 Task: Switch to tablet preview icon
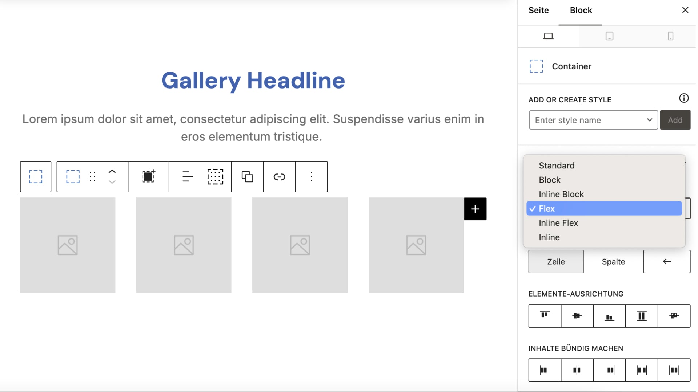609,36
